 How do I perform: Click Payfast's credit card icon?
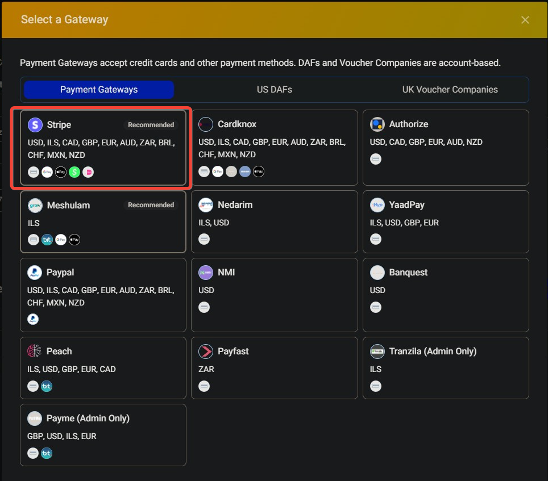coord(204,386)
